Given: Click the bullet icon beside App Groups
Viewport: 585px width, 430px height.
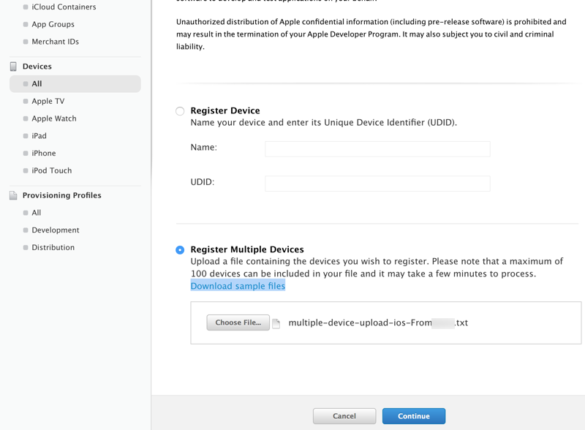Looking at the screenshot, I should pos(26,25).
